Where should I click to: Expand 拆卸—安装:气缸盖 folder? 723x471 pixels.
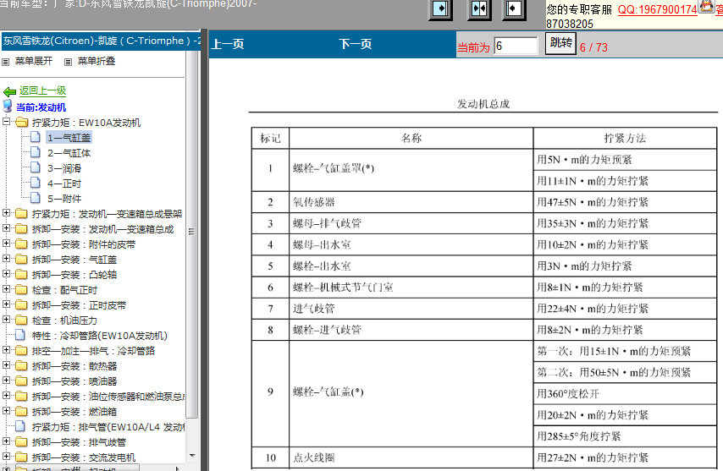[x=6, y=259]
